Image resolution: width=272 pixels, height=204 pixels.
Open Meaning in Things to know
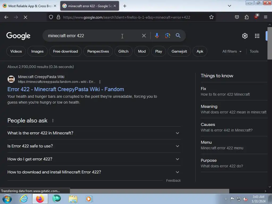tap(234, 109)
